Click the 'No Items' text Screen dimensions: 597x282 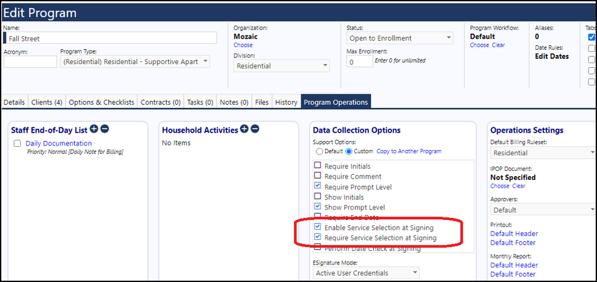177,143
